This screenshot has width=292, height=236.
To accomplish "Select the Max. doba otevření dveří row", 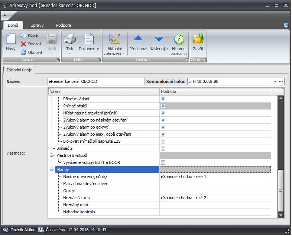I will [111, 184].
